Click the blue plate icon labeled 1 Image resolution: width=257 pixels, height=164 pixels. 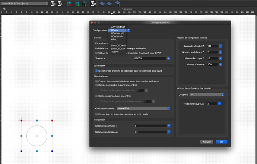[118, 3]
